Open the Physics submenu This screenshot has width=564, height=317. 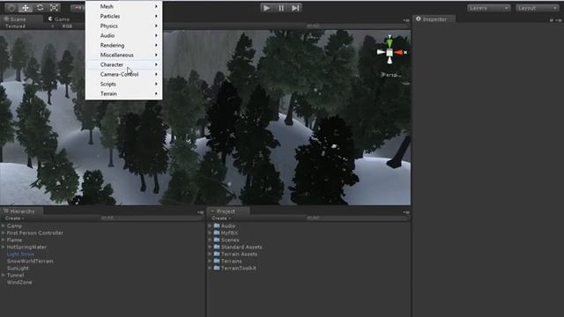click(x=123, y=26)
